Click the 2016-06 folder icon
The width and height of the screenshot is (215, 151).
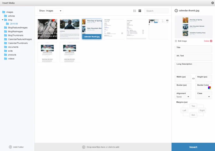(7, 24)
